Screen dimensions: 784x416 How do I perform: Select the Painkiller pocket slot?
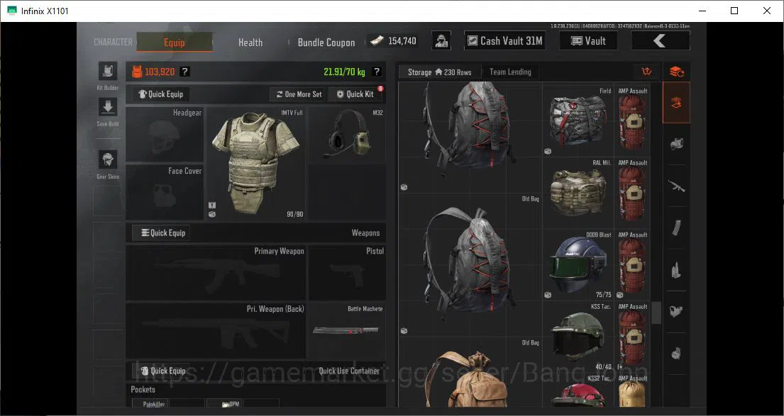(150, 403)
